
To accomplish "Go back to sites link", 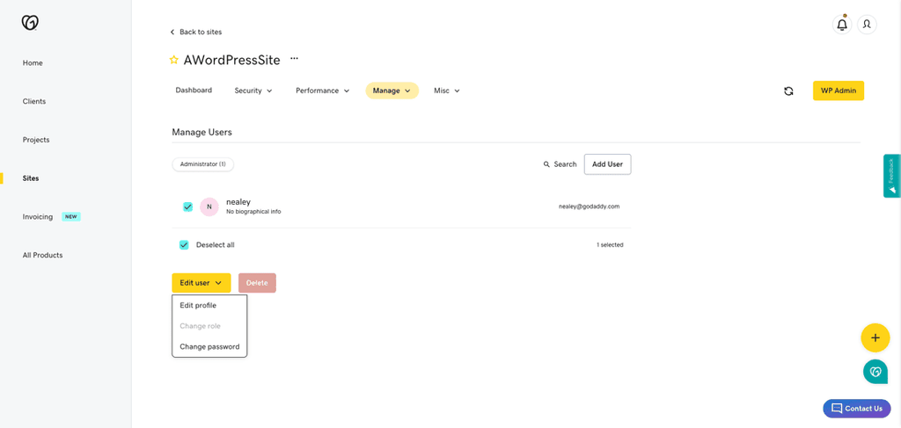I will [196, 32].
